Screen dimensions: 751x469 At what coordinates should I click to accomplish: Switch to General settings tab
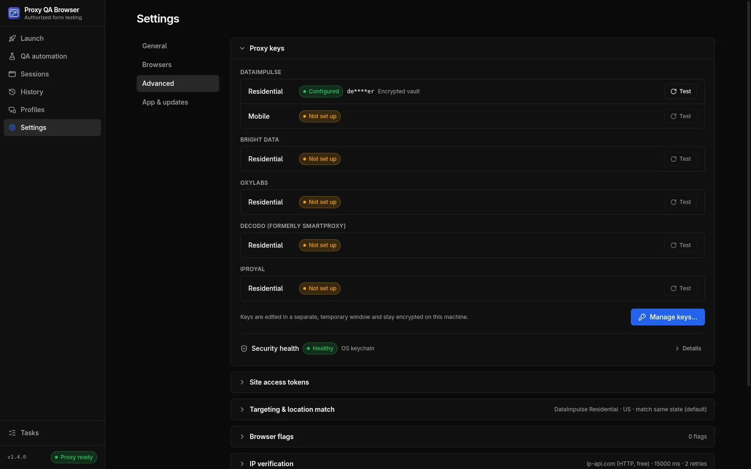[x=178, y=46]
